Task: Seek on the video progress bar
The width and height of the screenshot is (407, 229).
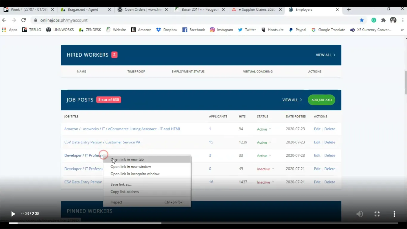Action: [x=203, y=223]
